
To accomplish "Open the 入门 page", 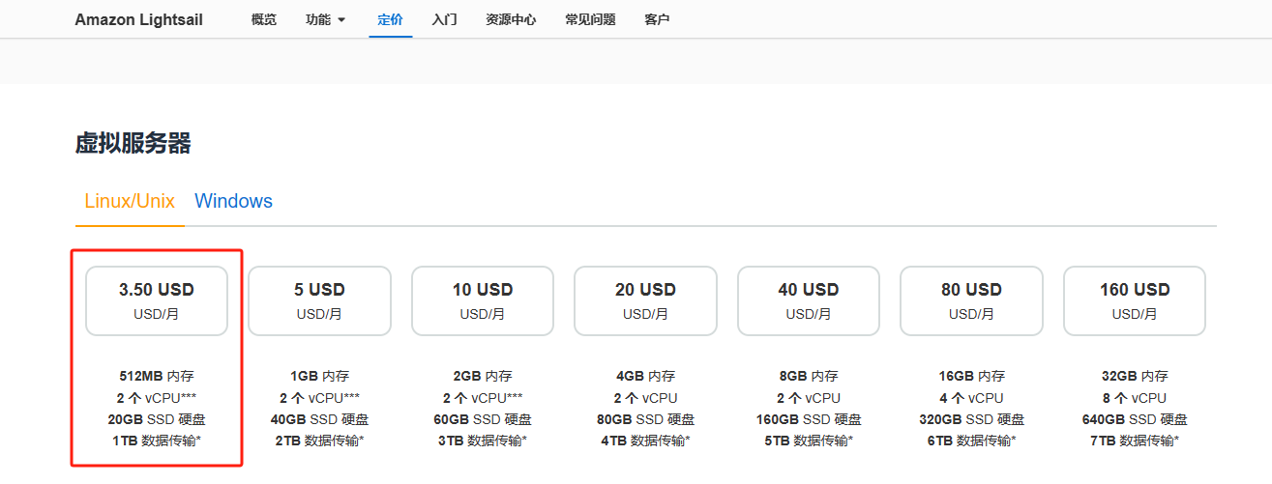I will coord(445,19).
